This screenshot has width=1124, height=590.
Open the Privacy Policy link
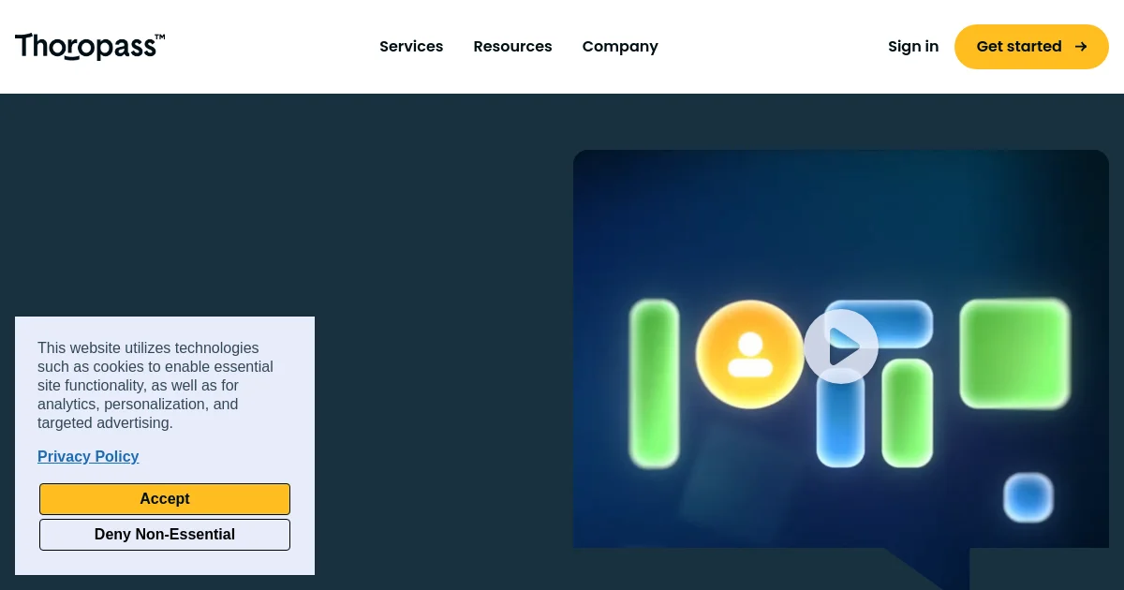[88, 457]
